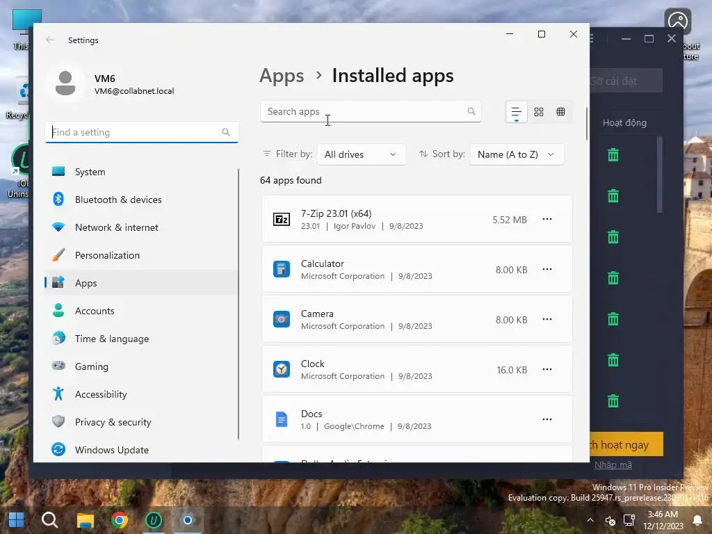Open taskbar Search
Viewport: 712px width, 534px height.
point(50,520)
